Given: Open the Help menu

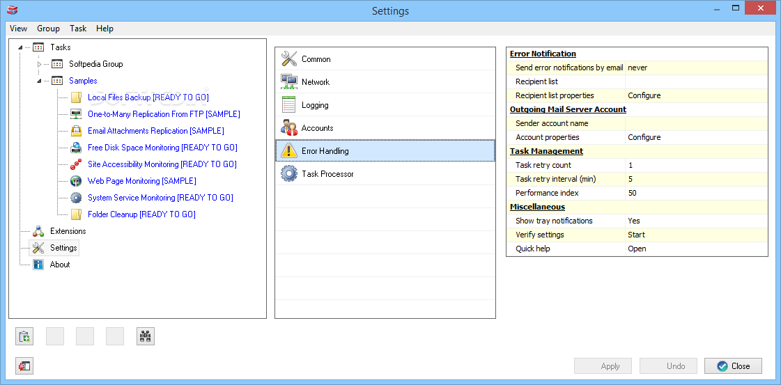Looking at the screenshot, I should tap(105, 29).
